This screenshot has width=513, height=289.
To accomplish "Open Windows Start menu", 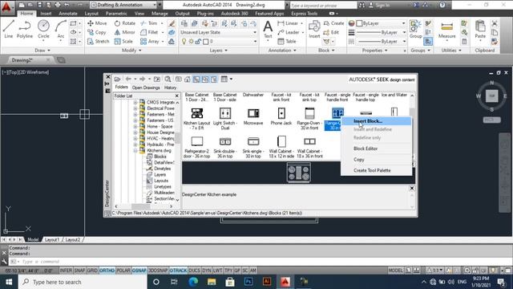I will point(9,282).
